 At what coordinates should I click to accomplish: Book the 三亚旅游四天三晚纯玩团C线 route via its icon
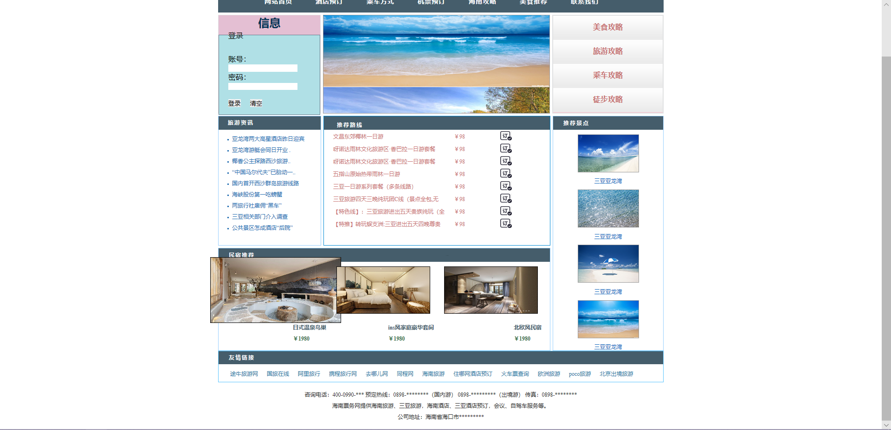(x=505, y=198)
